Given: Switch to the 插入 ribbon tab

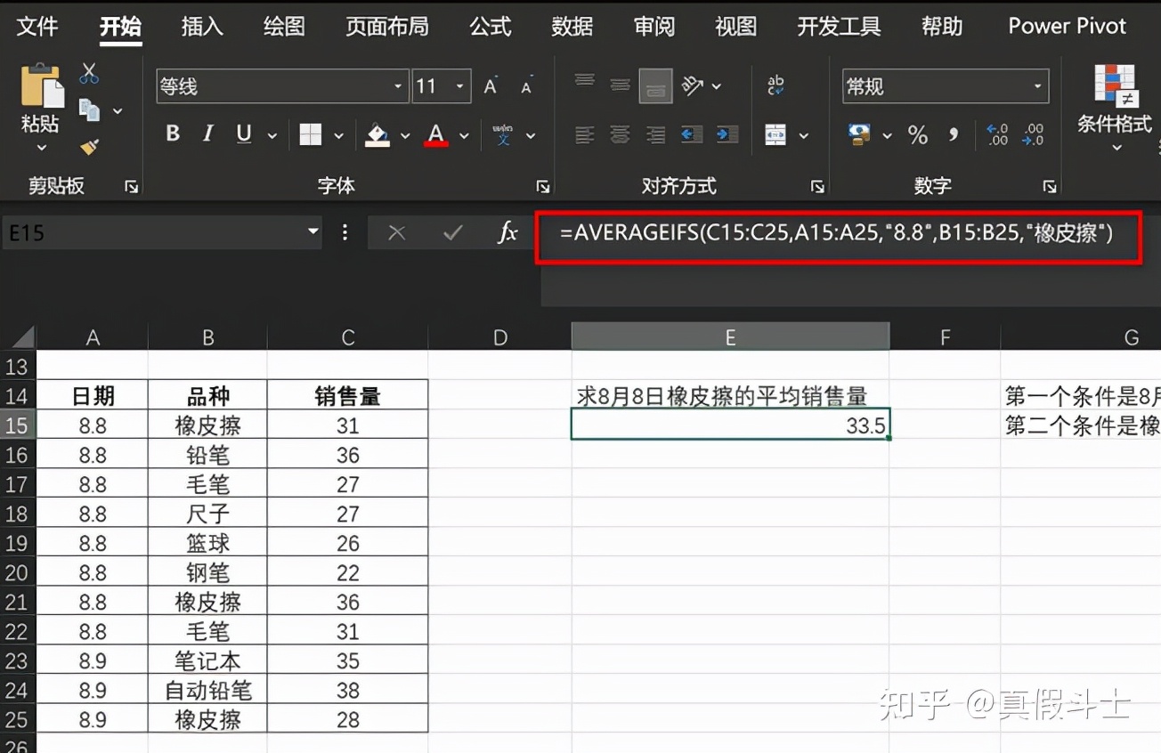Looking at the screenshot, I should (200, 27).
